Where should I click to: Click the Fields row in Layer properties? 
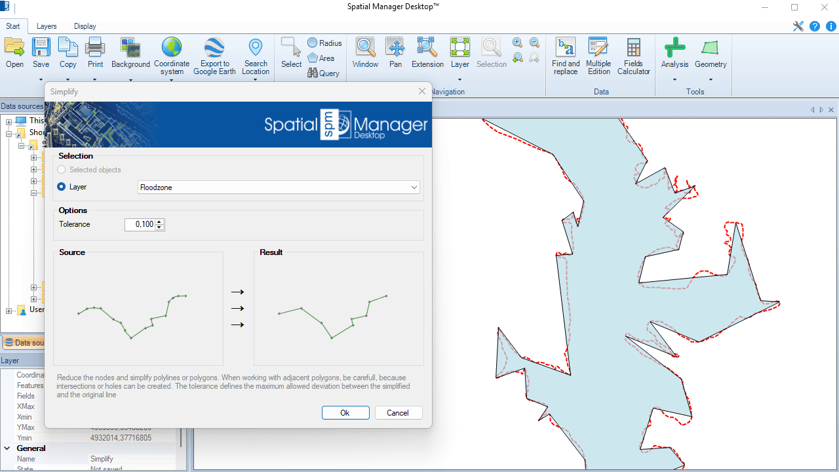26,396
